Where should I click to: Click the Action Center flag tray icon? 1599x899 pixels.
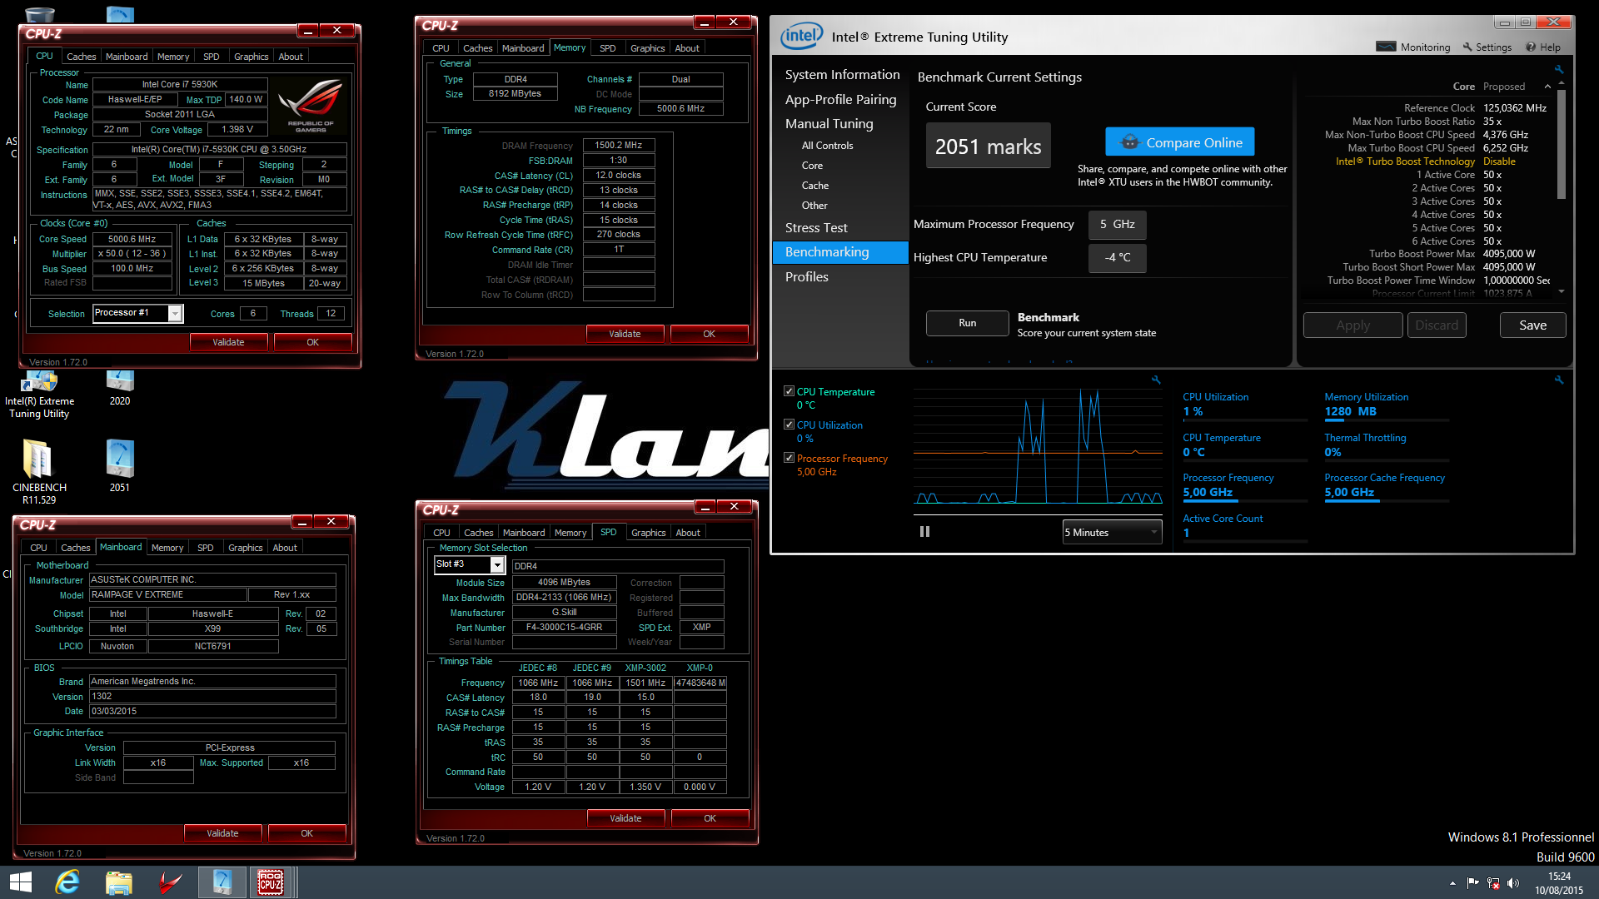click(x=1472, y=883)
